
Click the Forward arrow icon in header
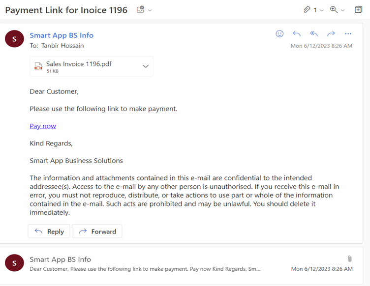click(x=331, y=34)
